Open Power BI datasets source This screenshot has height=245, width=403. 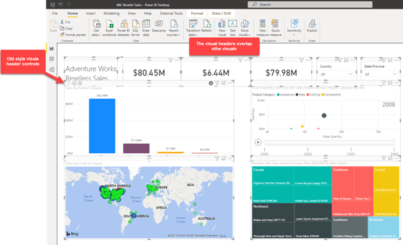click(x=123, y=28)
